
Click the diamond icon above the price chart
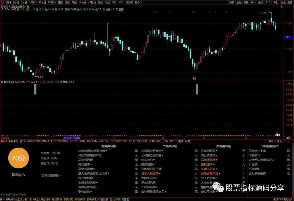pyautogui.click(x=277, y=7)
